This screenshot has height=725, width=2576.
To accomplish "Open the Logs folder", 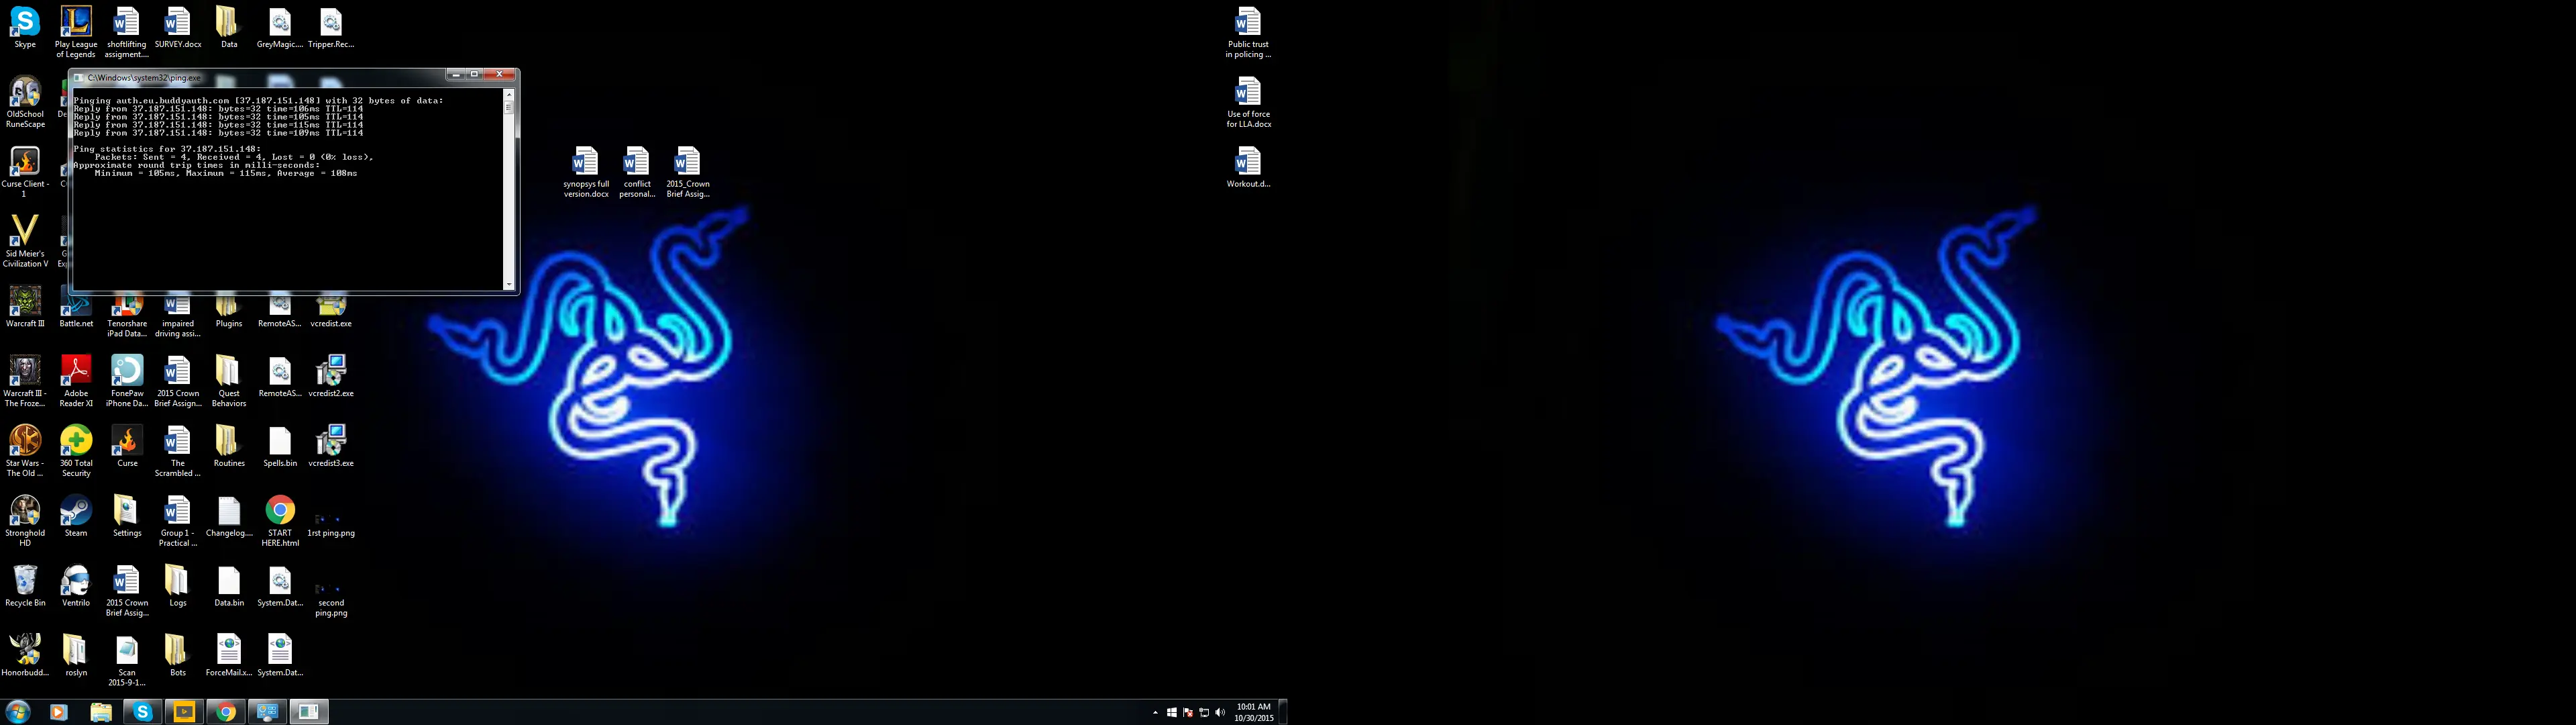I will click(x=178, y=586).
